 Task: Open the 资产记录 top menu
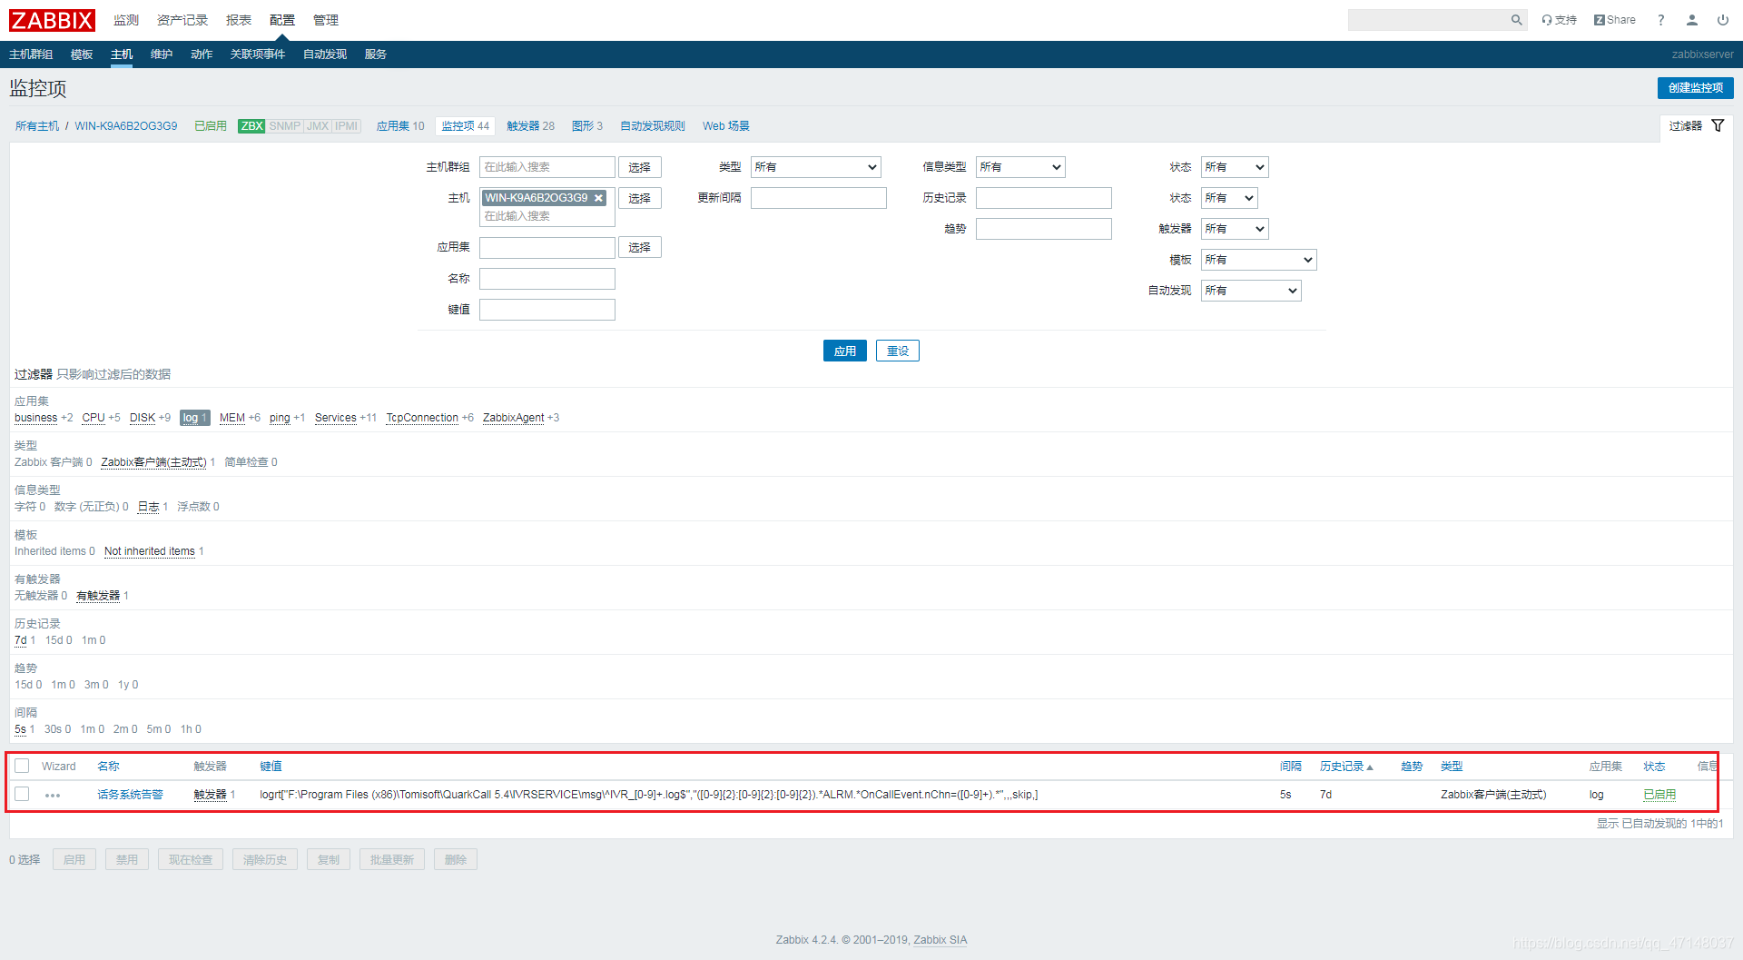point(182,20)
